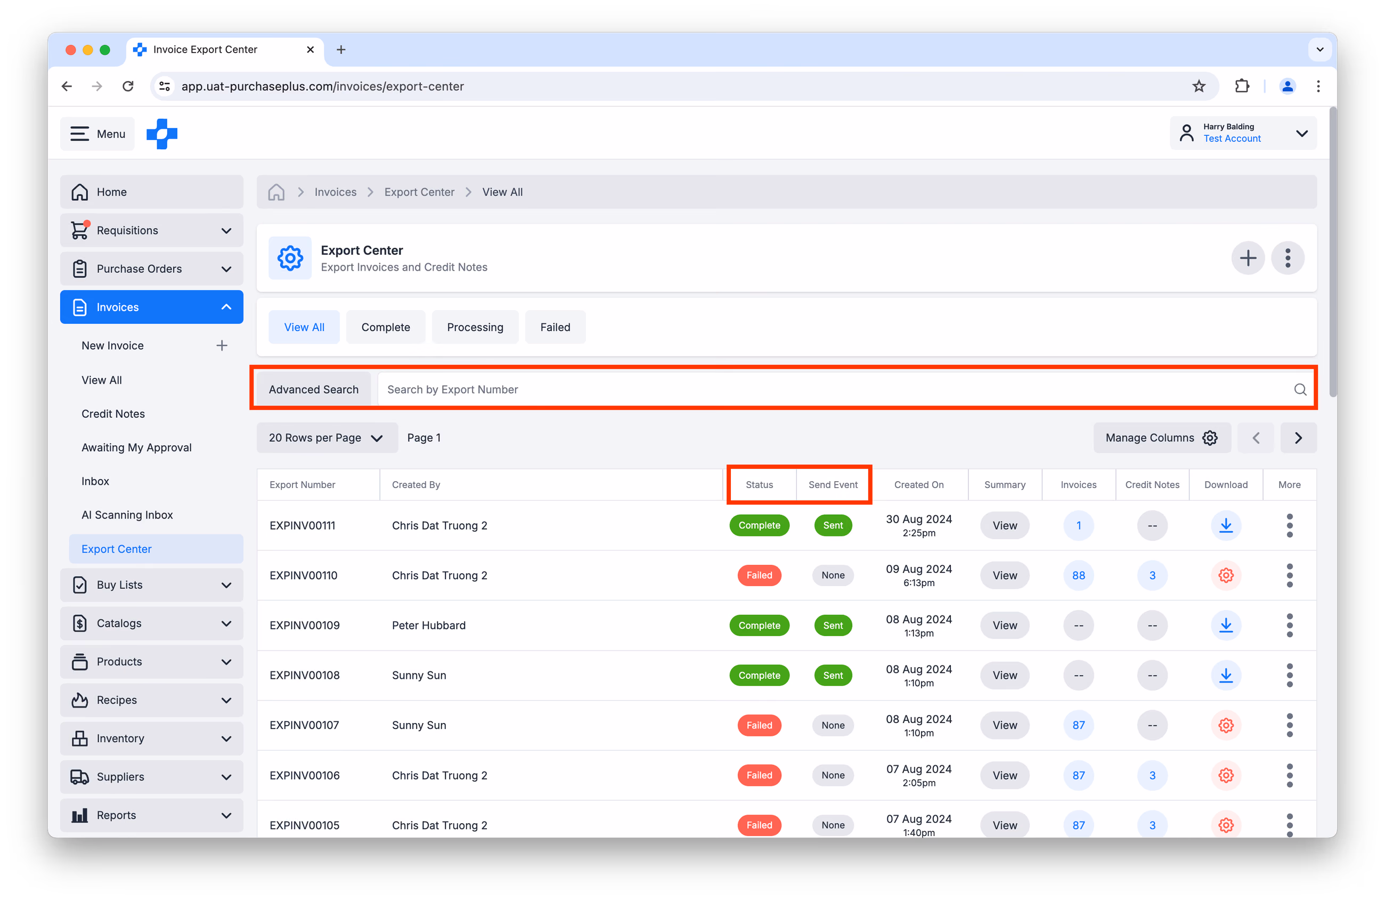Download export EXPINV00109 file

[1226, 626]
